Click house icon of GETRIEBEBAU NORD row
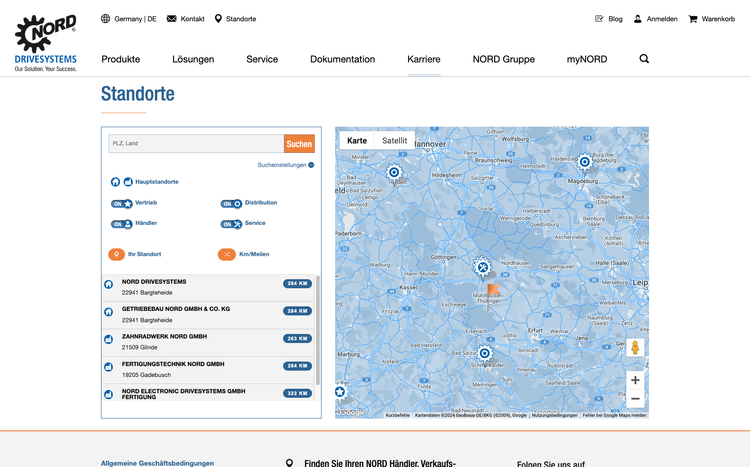 109,312
